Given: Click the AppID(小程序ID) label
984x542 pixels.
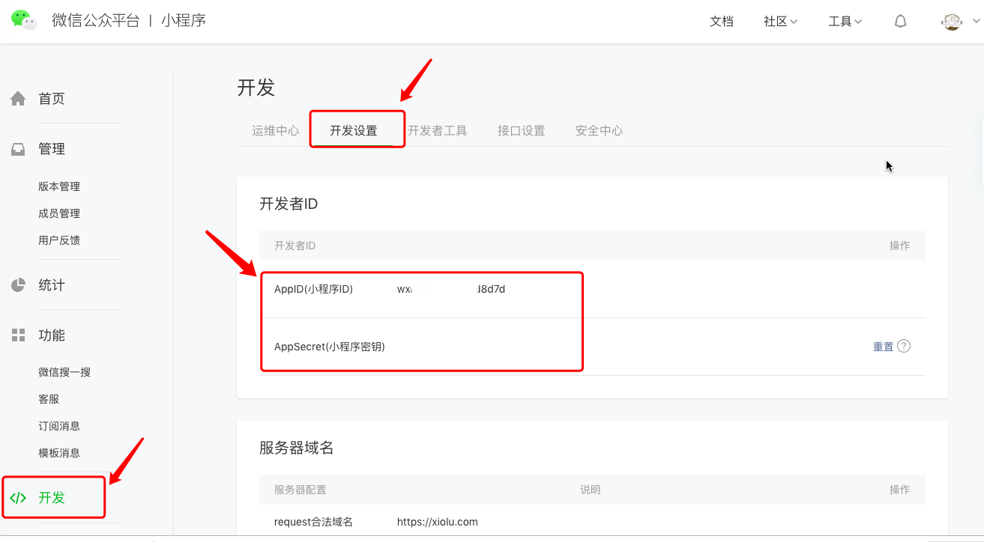Looking at the screenshot, I should (313, 289).
